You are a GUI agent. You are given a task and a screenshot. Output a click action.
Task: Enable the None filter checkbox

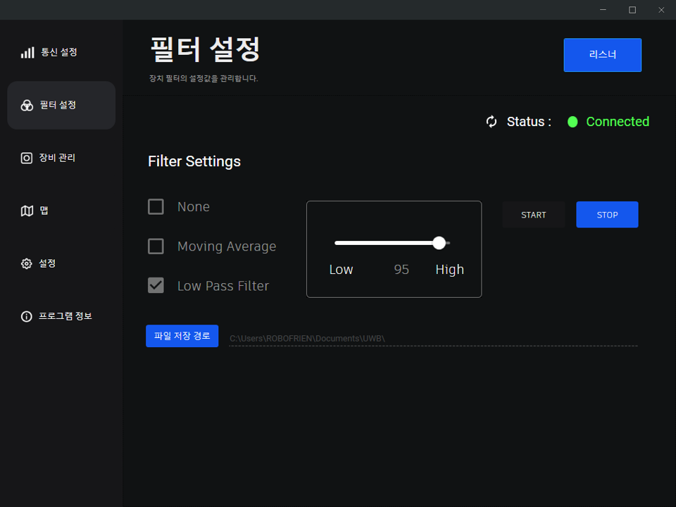[x=156, y=206]
